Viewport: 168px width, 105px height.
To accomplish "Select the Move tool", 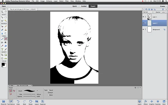I will (x=2, y=17).
